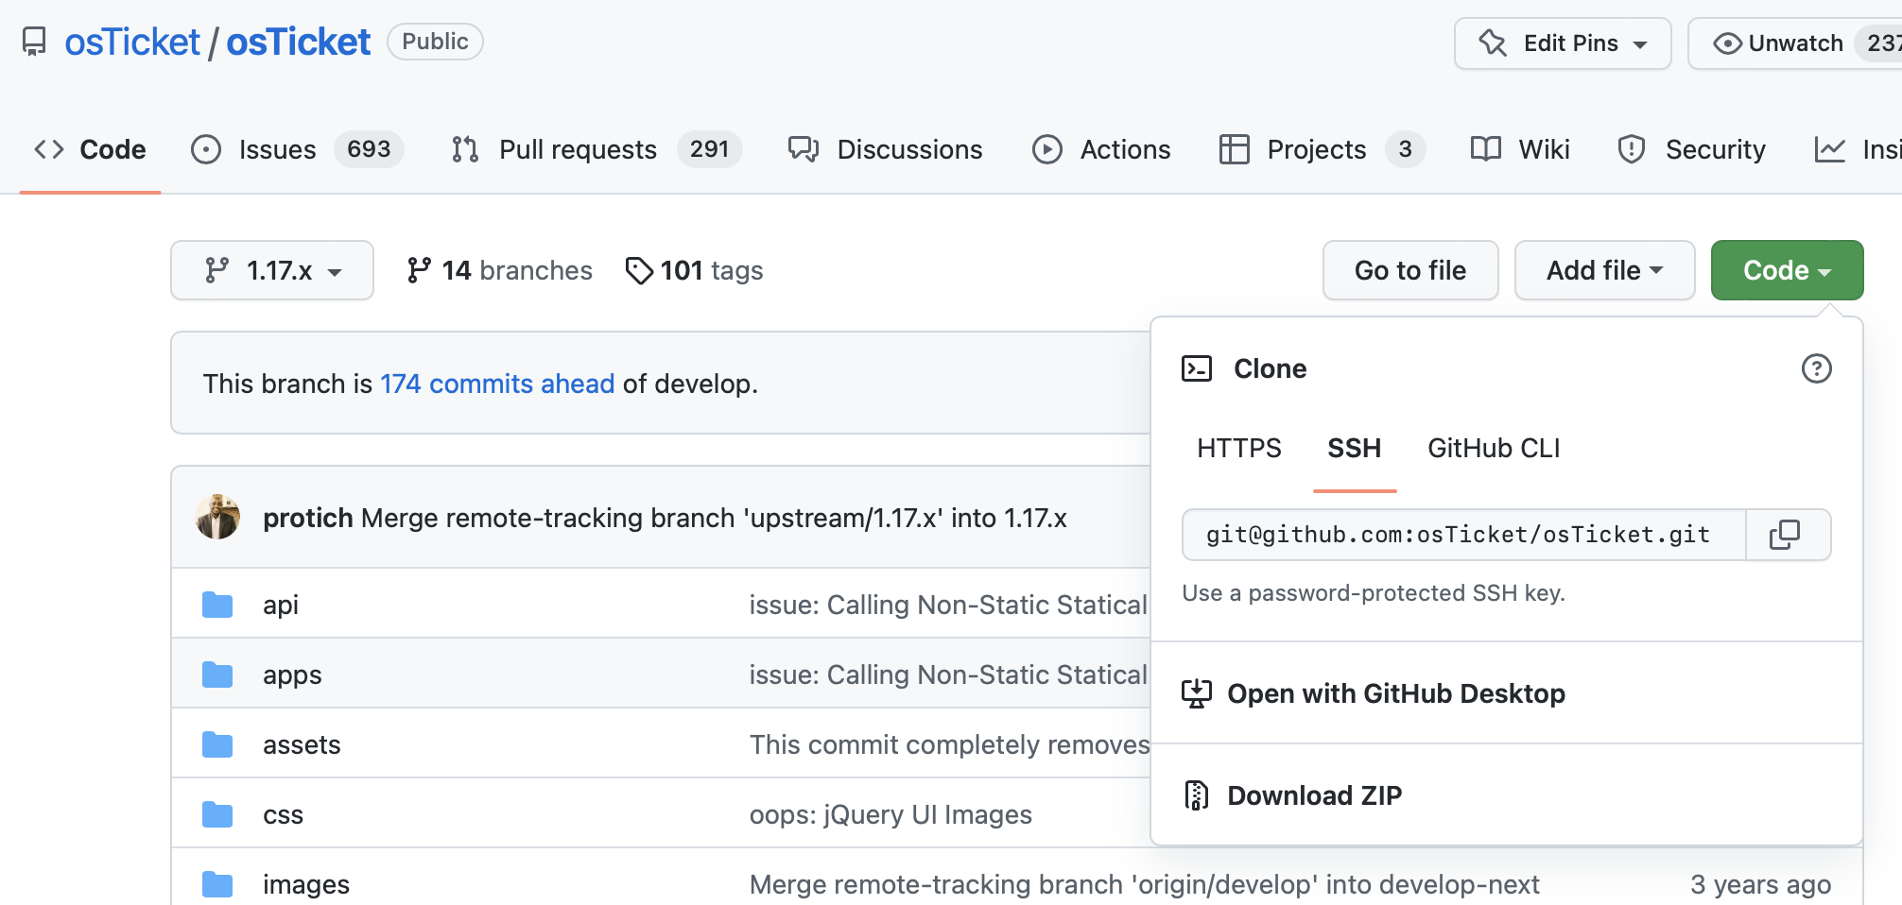Click the Go to file button
Screen dimensions: 1902x905
tap(1409, 270)
